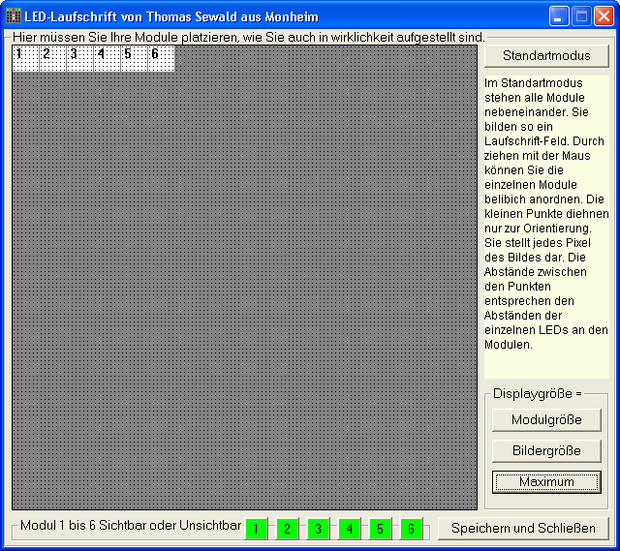Viewport: 620px width, 551px height.
Task: Select module tile 4 in the grid
Action: tap(107, 58)
